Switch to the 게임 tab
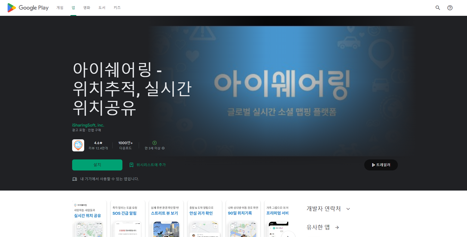The width and height of the screenshot is (467, 237). pyautogui.click(x=60, y=8)
